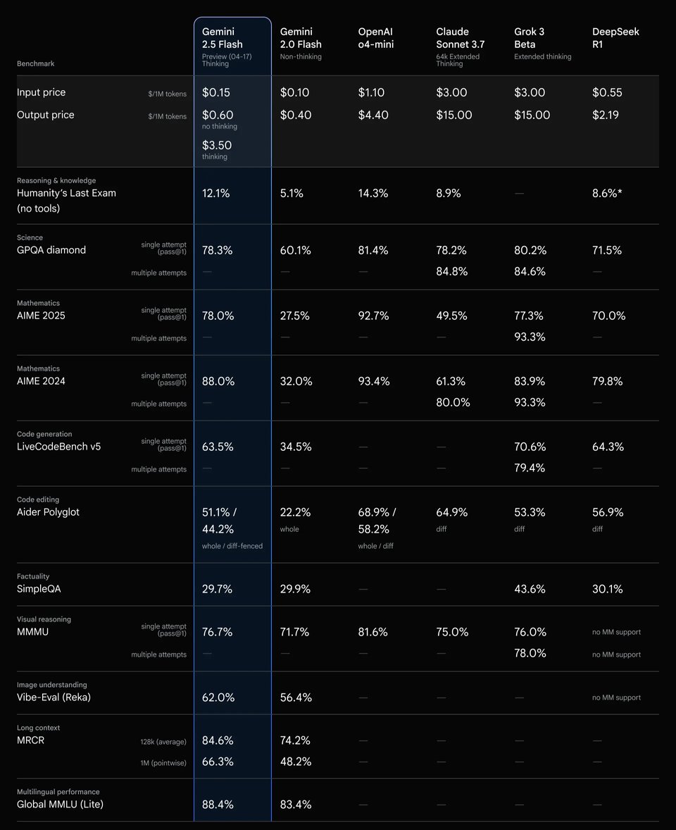Select the OpenAI o4-mini column heading
The image size is (676, 830).
tap(375, 37)
